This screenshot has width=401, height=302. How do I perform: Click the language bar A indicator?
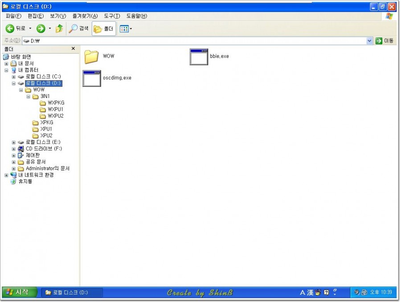pos(303,293)
